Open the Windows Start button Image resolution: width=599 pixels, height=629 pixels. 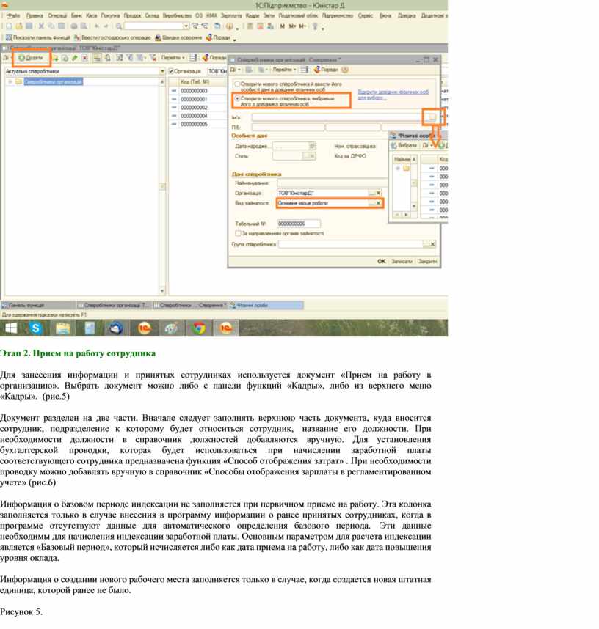[11, 328]
